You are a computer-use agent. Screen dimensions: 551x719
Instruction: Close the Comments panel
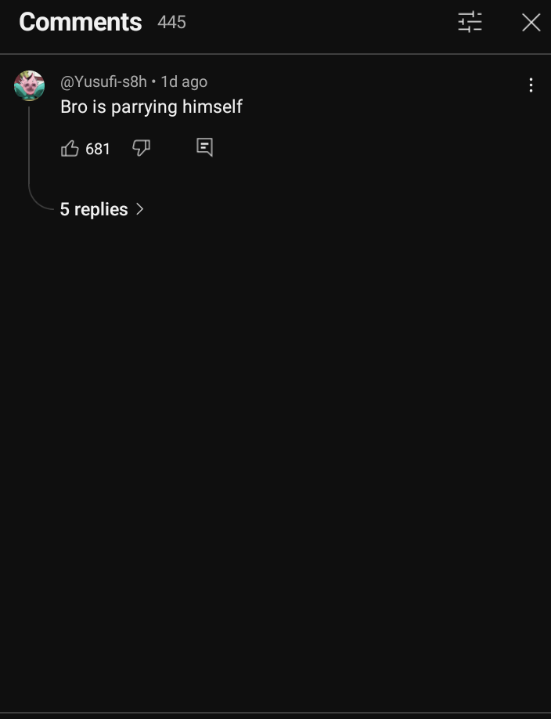[531, 22]
